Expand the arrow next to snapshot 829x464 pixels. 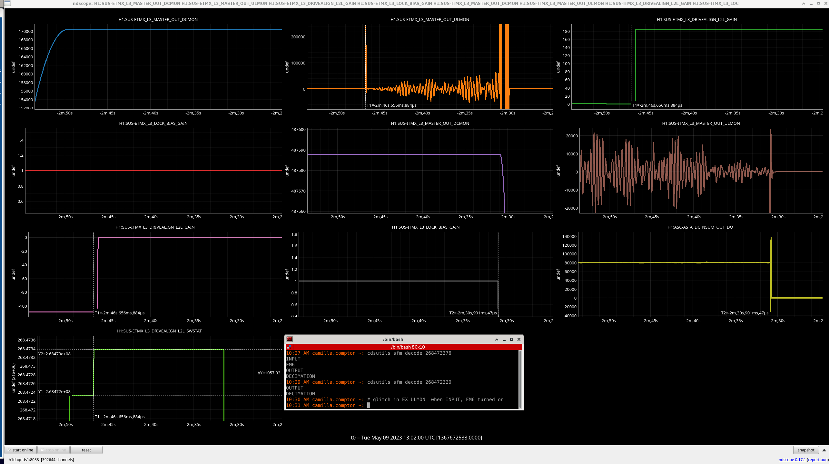click(824, 450)
